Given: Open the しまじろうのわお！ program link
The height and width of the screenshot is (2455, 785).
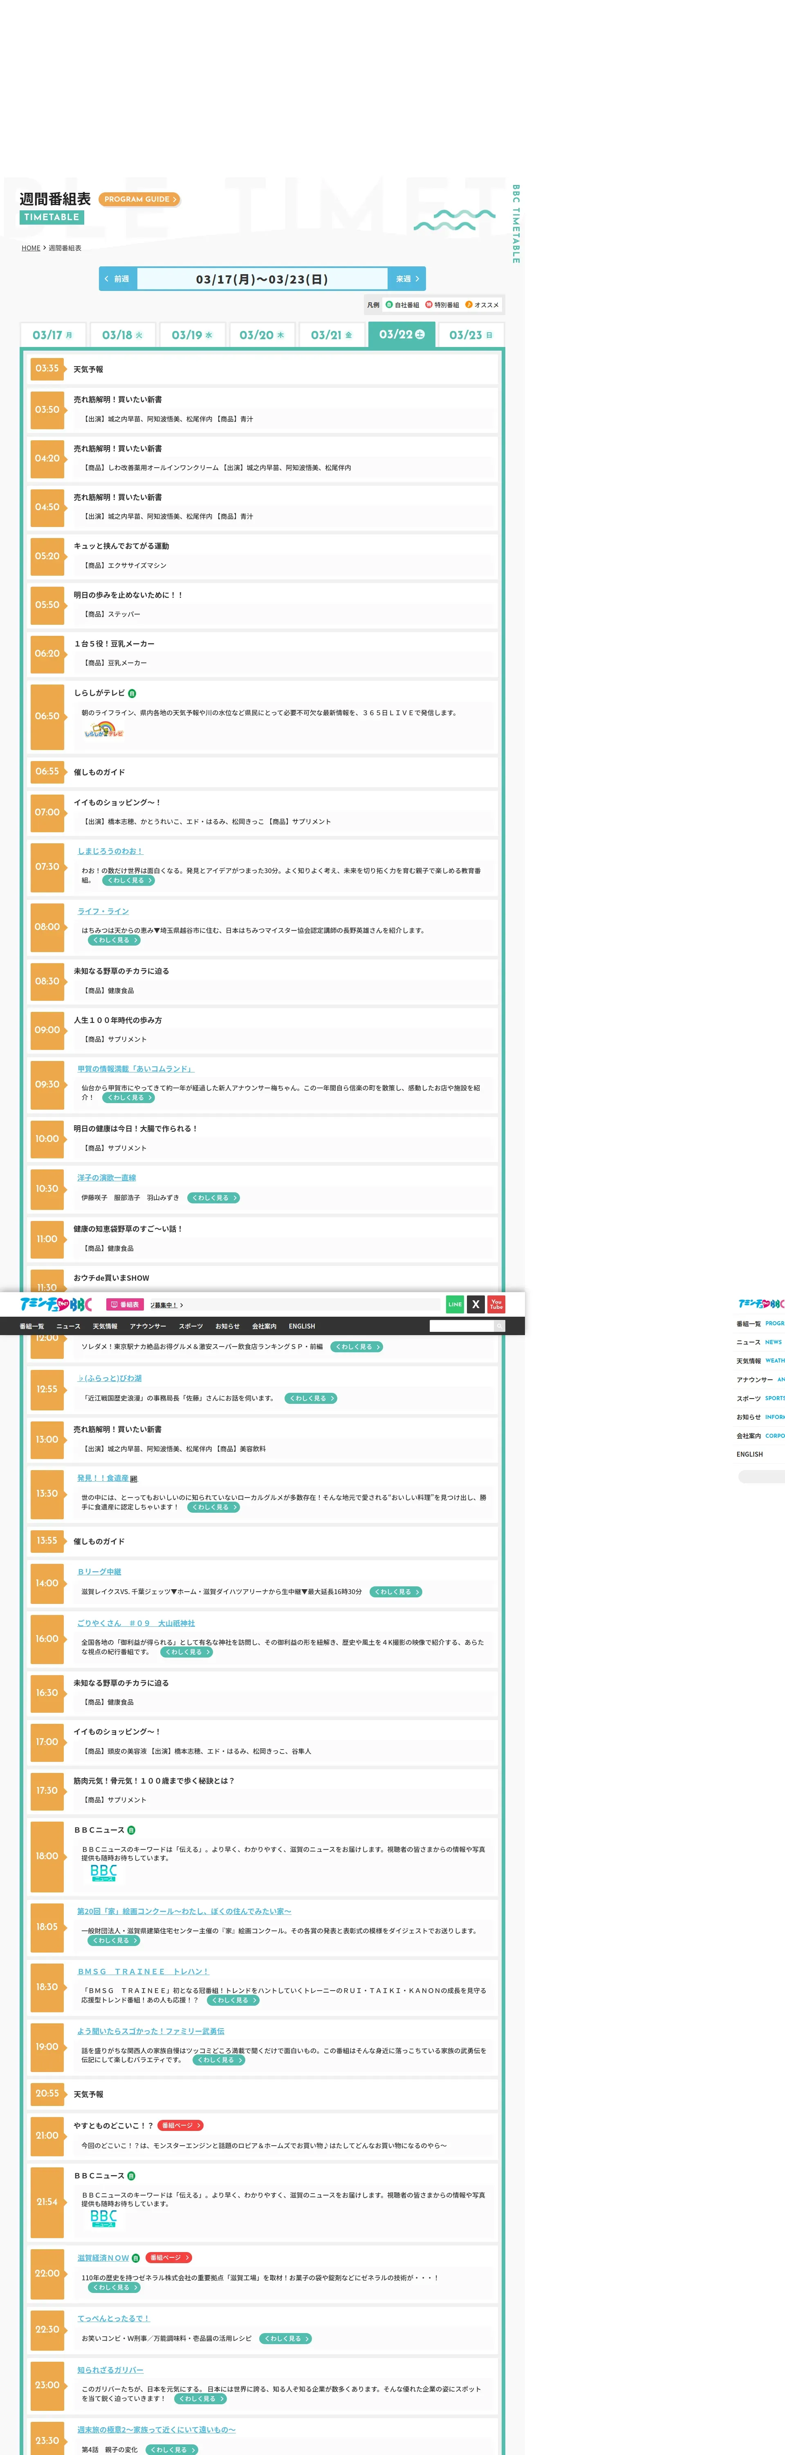Looking at the screenshot, I should pos(110,851).
